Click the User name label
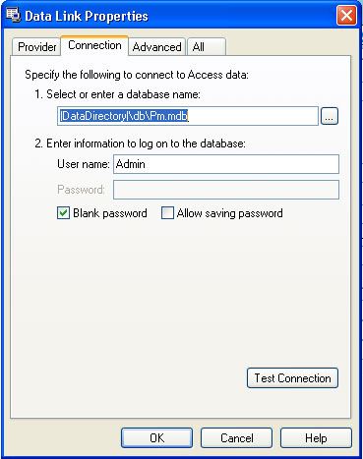363x459 pixels. 84,164
